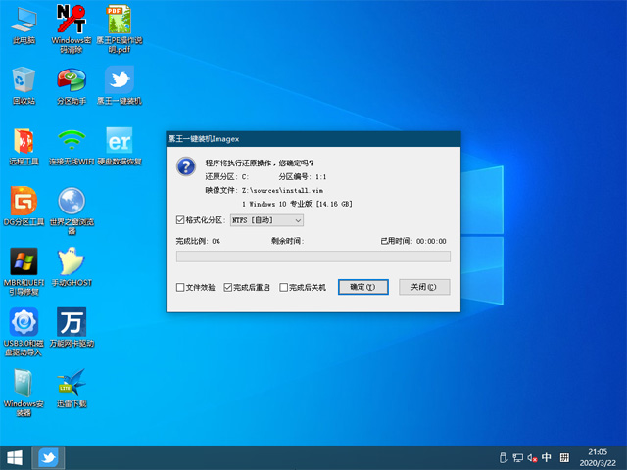627x470 pixels.
Task: Expand the NTFS [自动] format dropdown
Action: pos(266,220)
